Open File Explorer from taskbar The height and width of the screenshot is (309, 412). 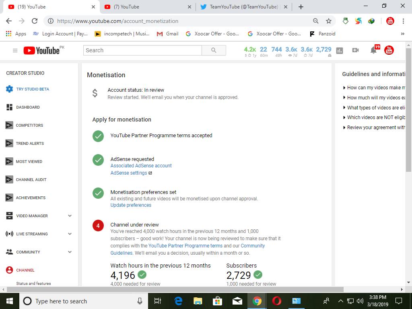click(x=198, y=301)
